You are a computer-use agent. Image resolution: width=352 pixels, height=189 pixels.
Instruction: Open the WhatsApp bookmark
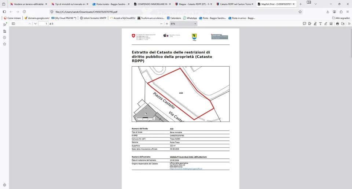point(190,18)
